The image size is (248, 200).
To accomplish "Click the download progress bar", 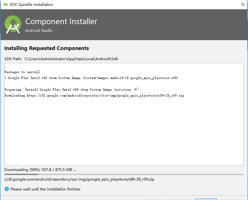I will tap(124, 174).
